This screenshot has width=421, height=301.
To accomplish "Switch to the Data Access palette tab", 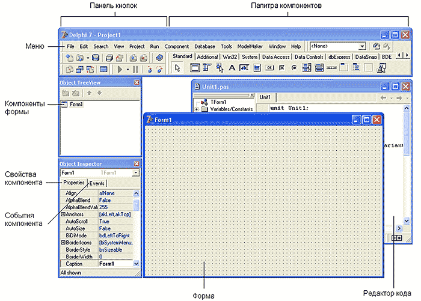I will click(275, 57).
